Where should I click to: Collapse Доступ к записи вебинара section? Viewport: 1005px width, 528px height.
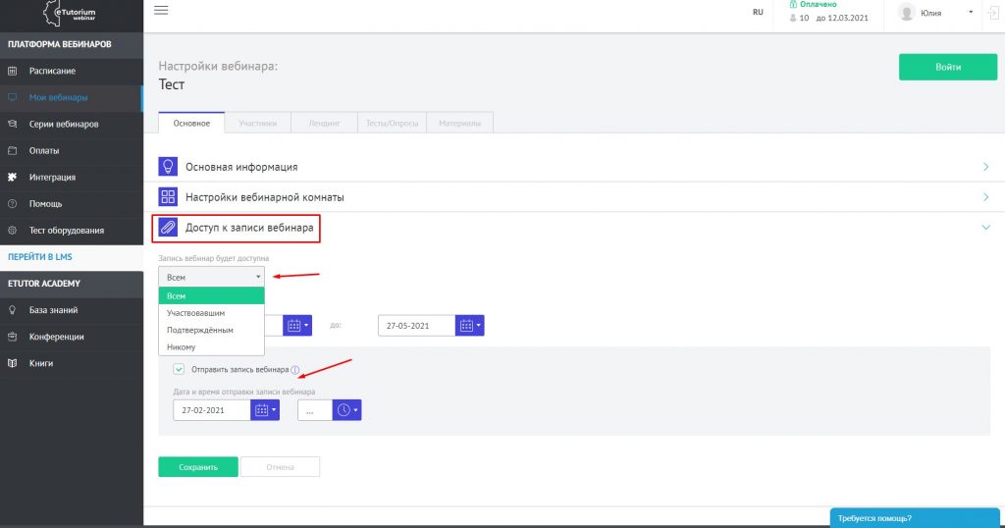point(985,228)
